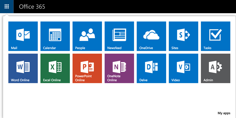Click the My apps link
The height and width of the screenshot is (118, 236).
(x=224, y=113)
